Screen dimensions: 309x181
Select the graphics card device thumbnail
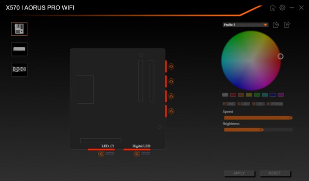[19, 69]
